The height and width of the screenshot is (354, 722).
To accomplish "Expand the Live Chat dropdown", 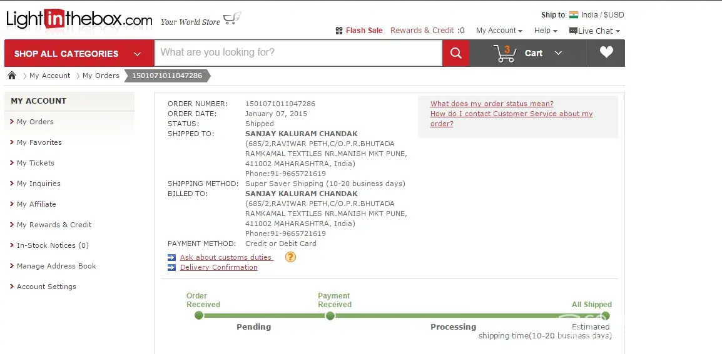I will [618, 31].
